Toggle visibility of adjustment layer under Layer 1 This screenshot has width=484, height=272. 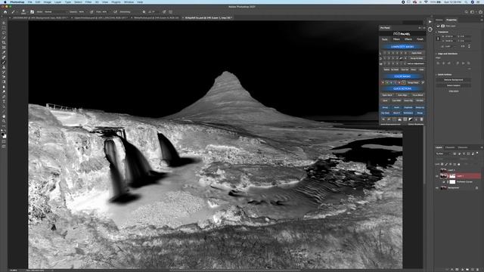click(x=436, y=182)
